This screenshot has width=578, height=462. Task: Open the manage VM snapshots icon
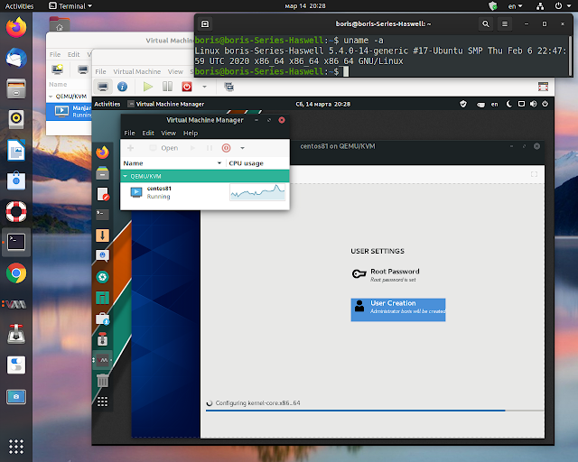228,87
